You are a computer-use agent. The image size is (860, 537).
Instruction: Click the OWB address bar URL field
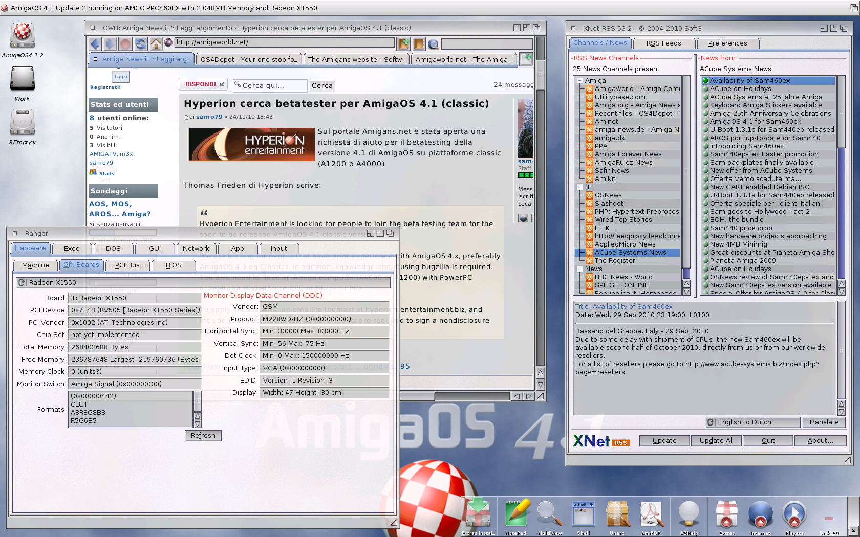tap(285, 43)
